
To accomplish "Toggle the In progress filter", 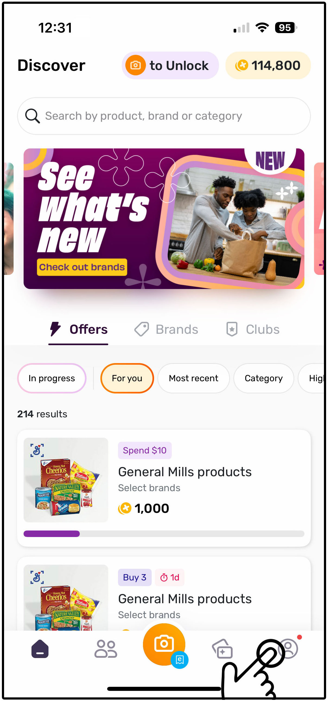I will point(52,378).
